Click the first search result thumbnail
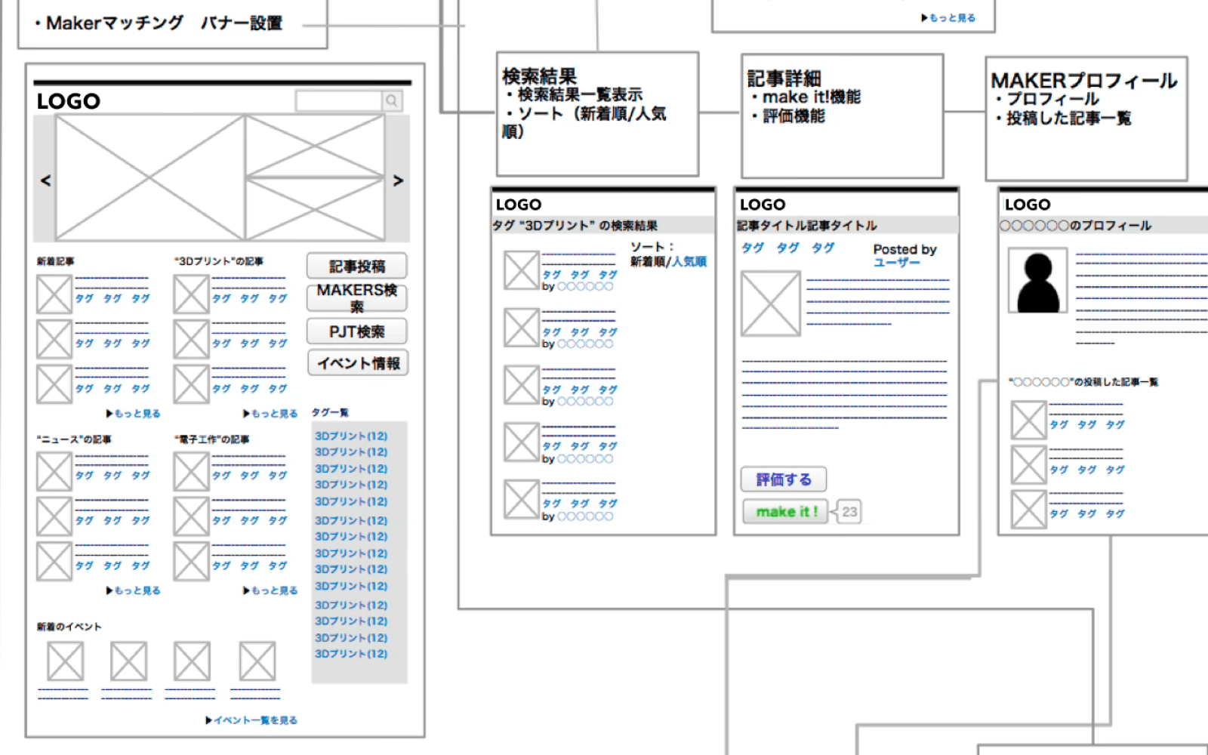 coord(521,270)
